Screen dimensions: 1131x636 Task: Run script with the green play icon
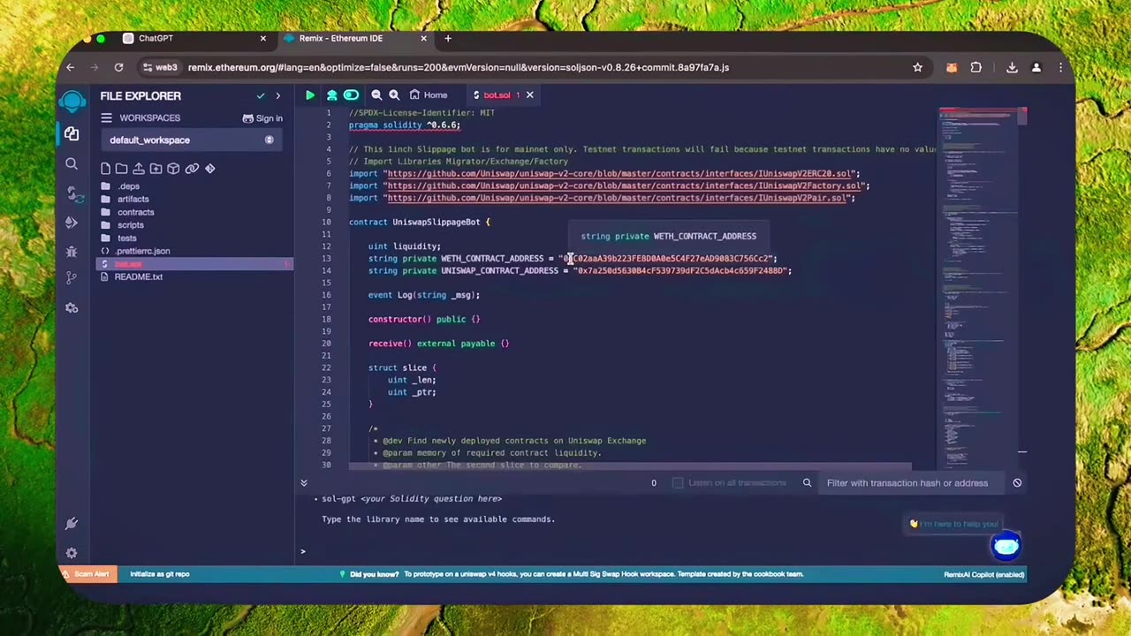(310, 95)
